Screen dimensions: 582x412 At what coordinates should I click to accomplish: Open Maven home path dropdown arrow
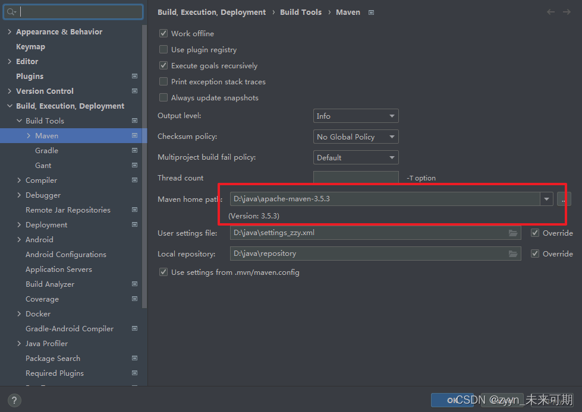pyautogui.click(x=546, y=199)
